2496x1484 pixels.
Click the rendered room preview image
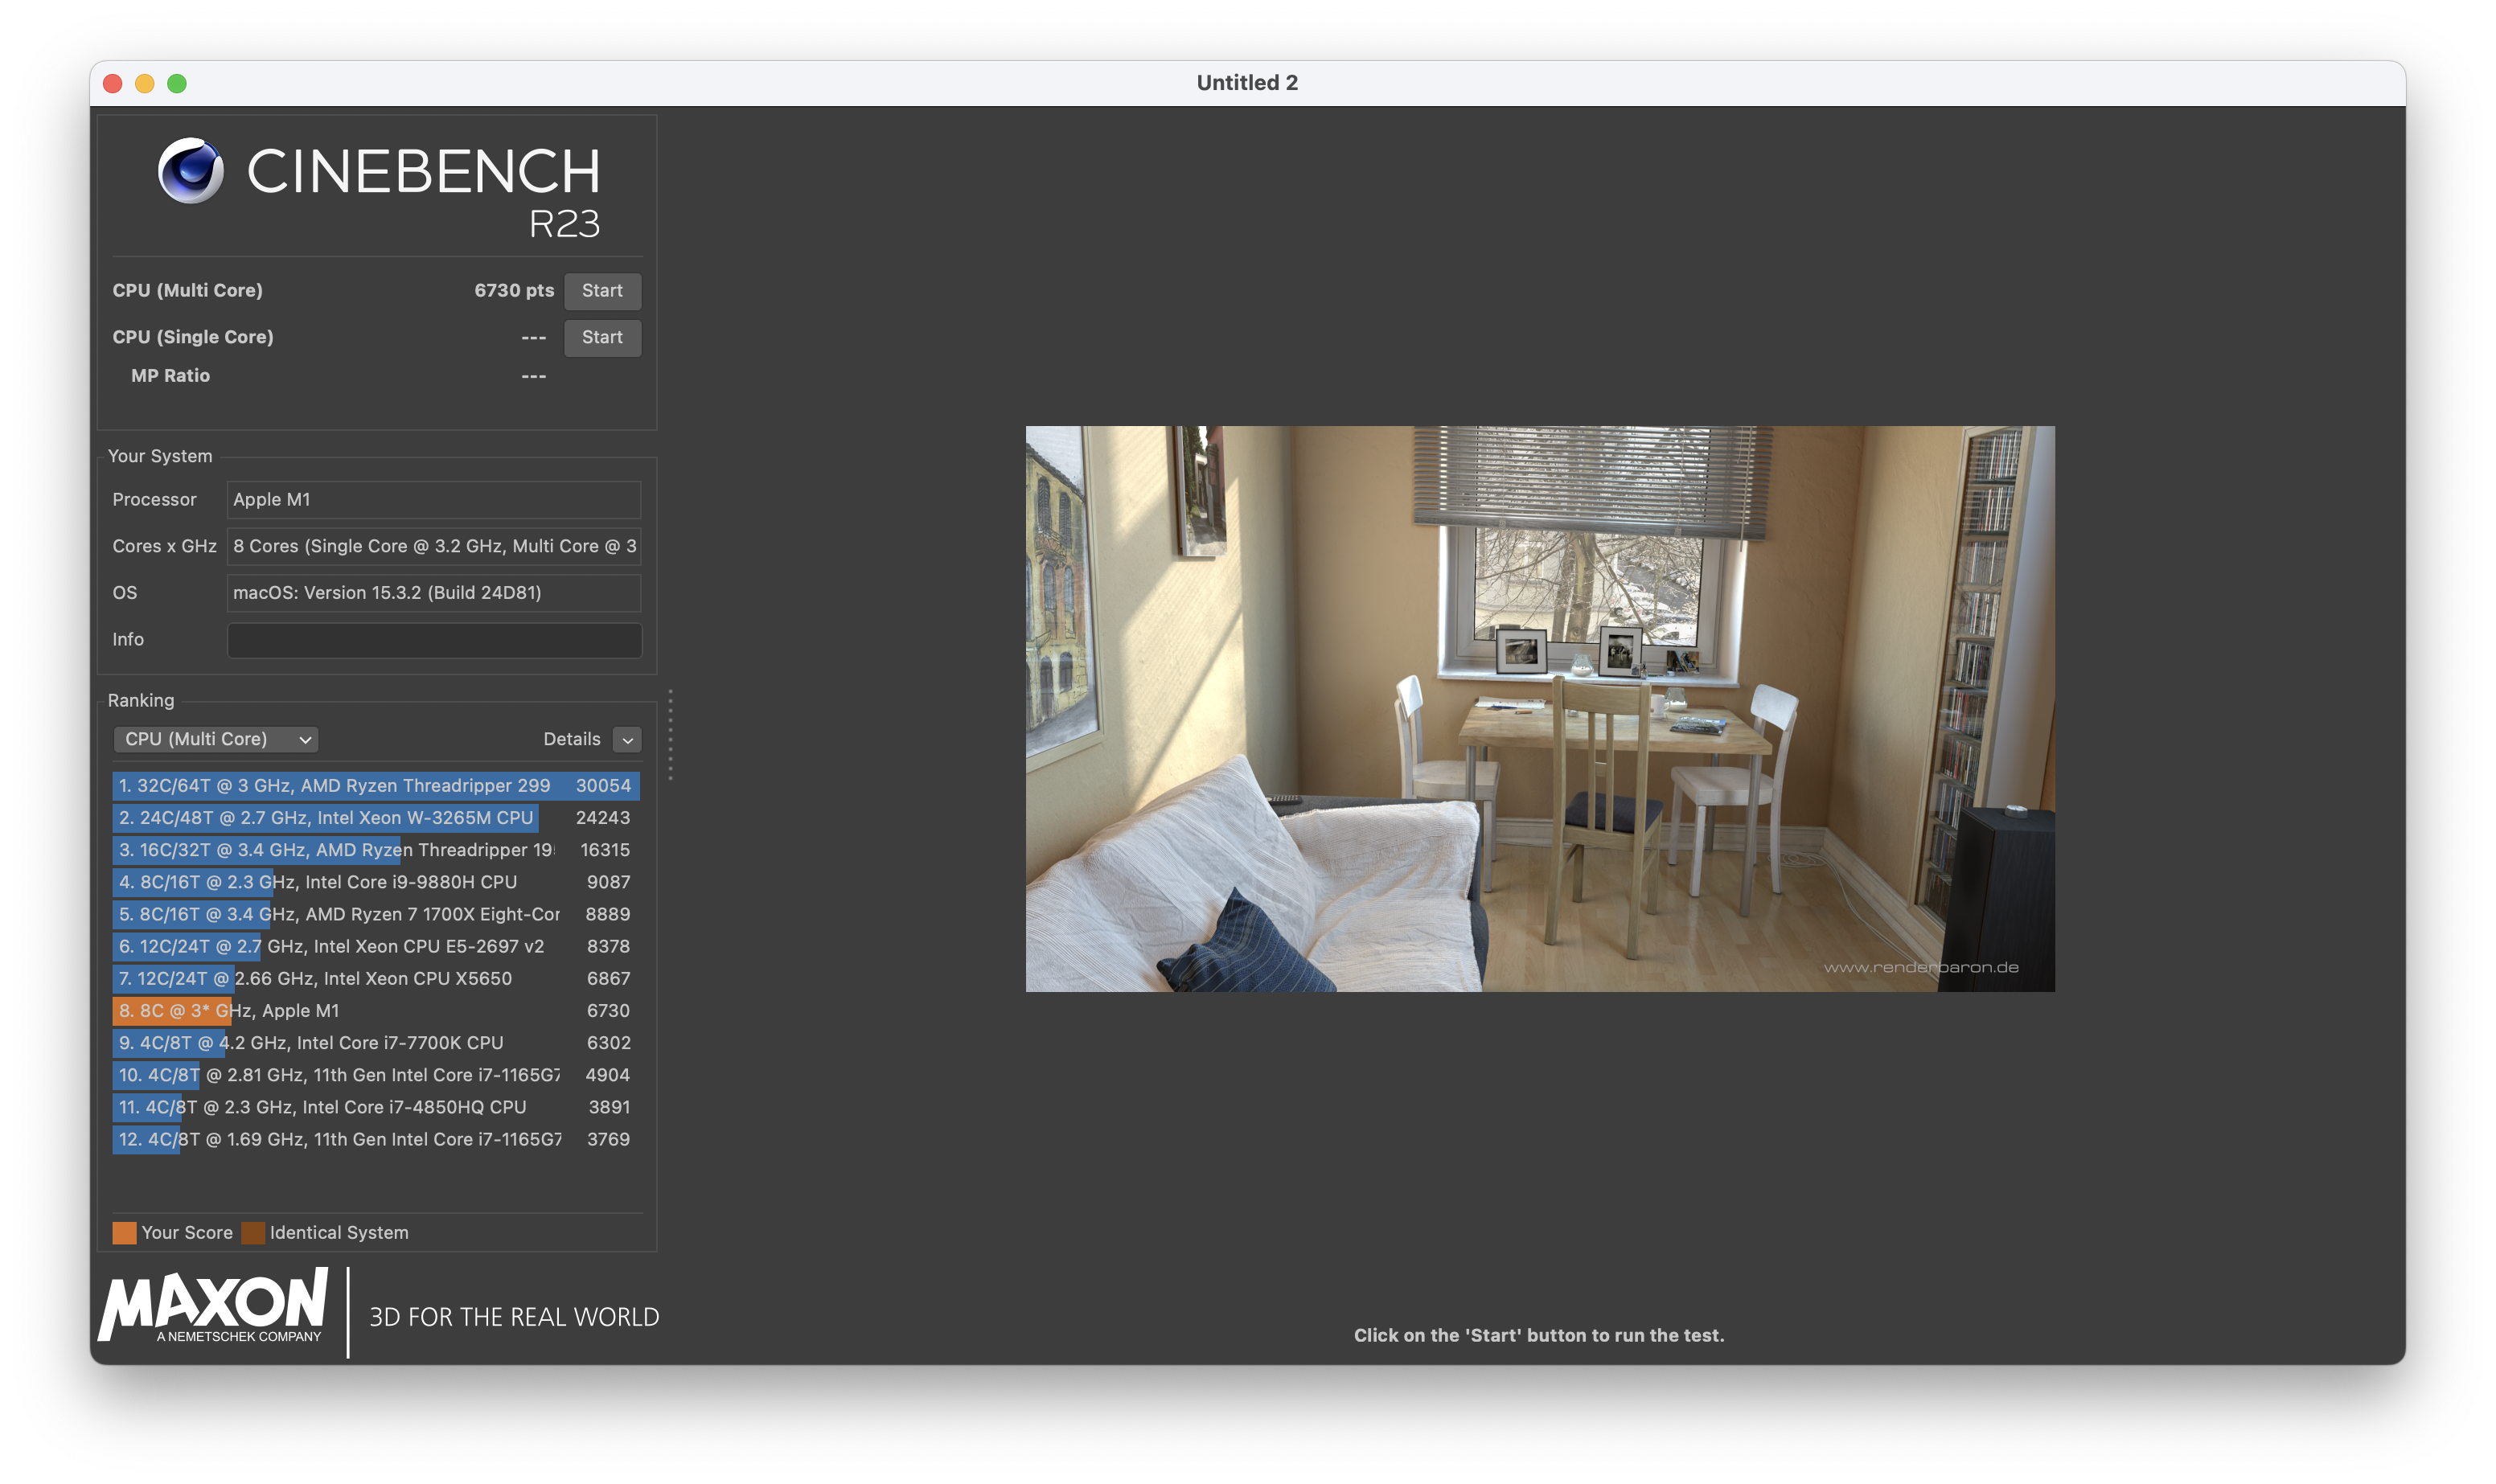(1540, 709)
